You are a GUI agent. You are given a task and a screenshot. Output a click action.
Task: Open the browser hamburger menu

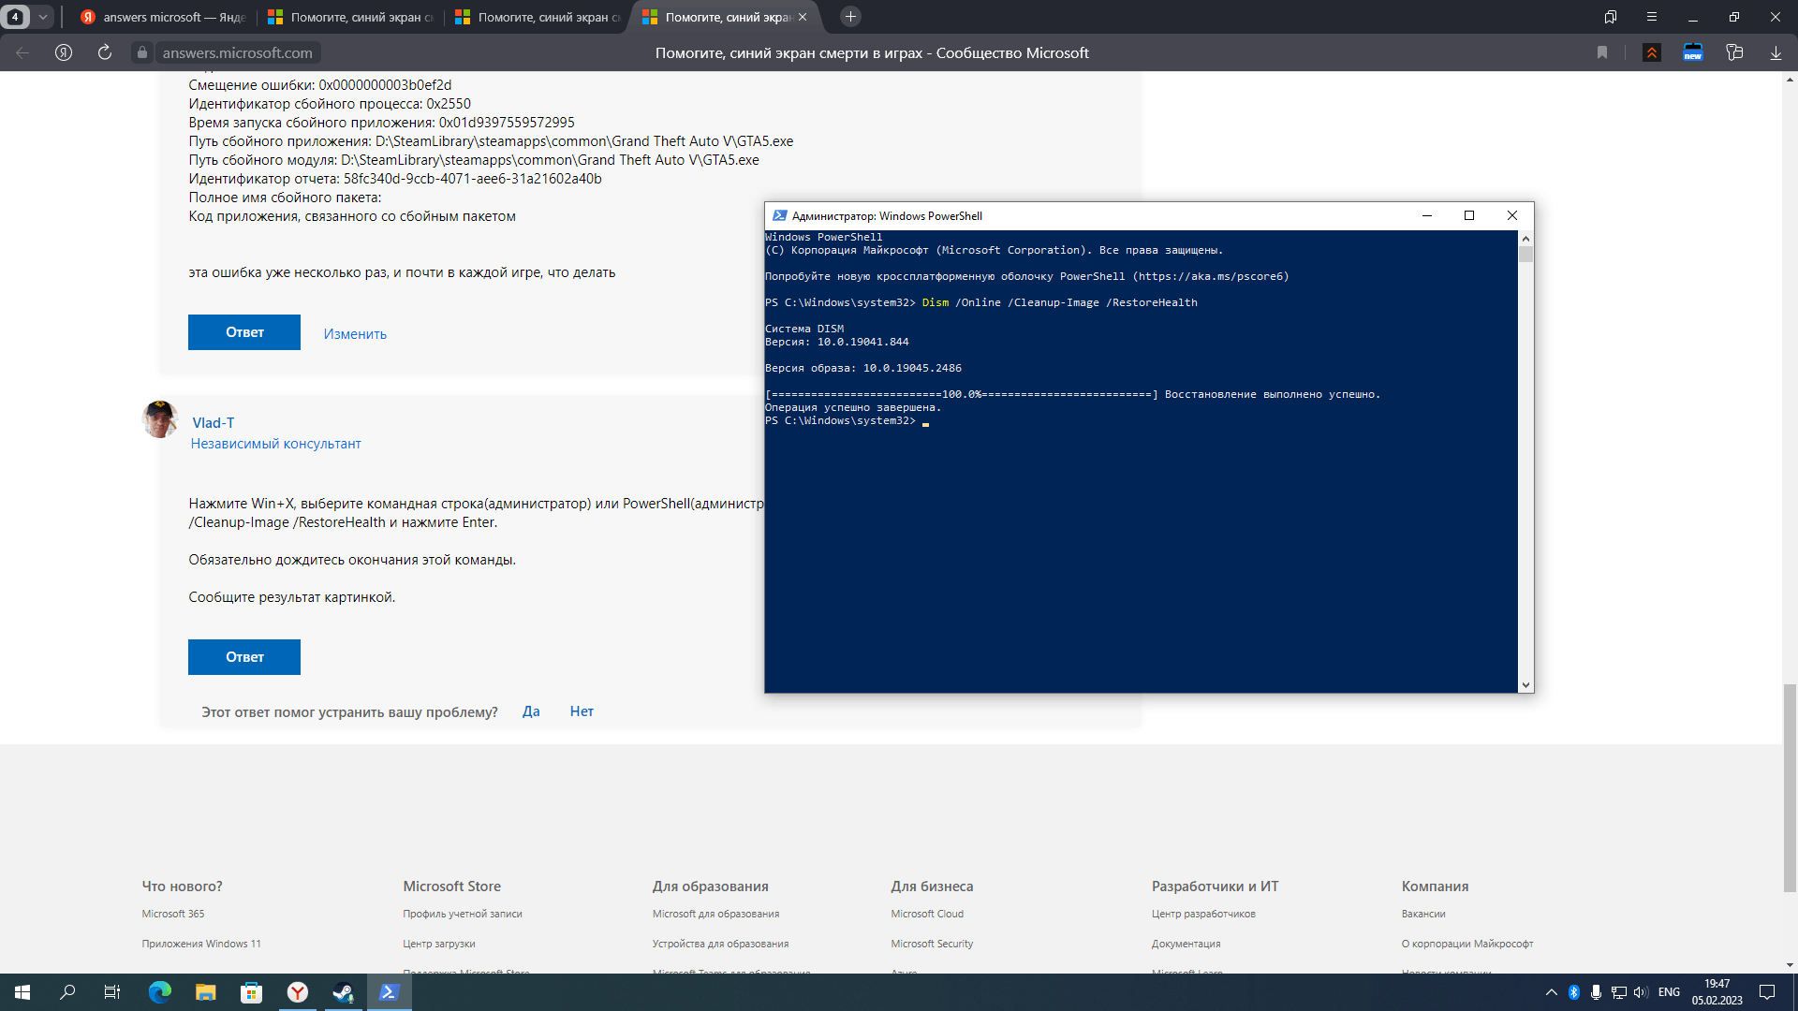[x=1652, y=17]
